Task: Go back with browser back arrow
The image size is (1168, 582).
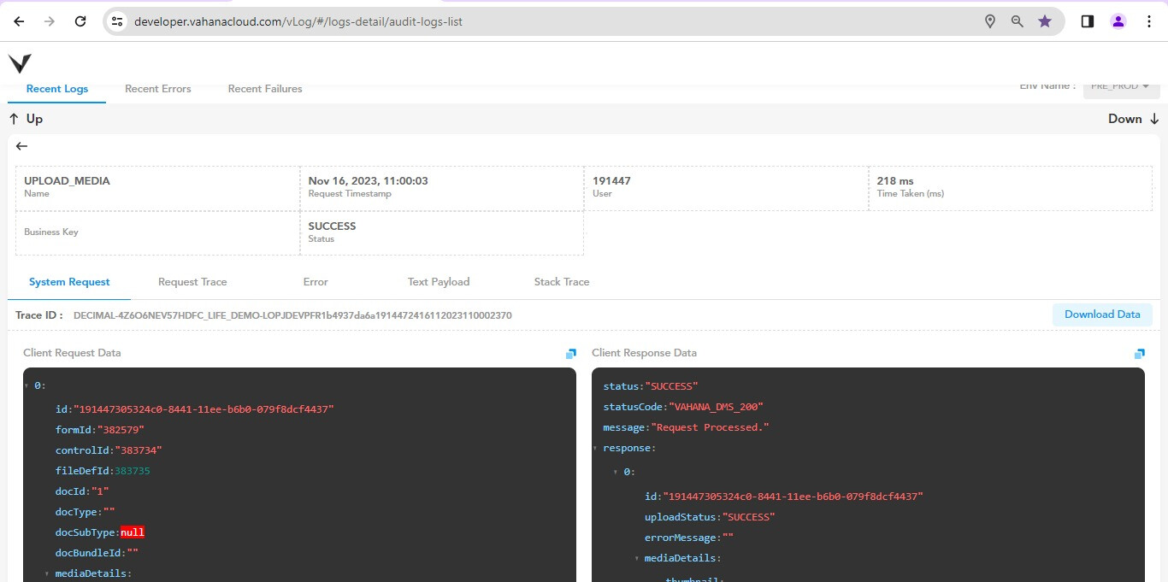Action: pos(19,21)
